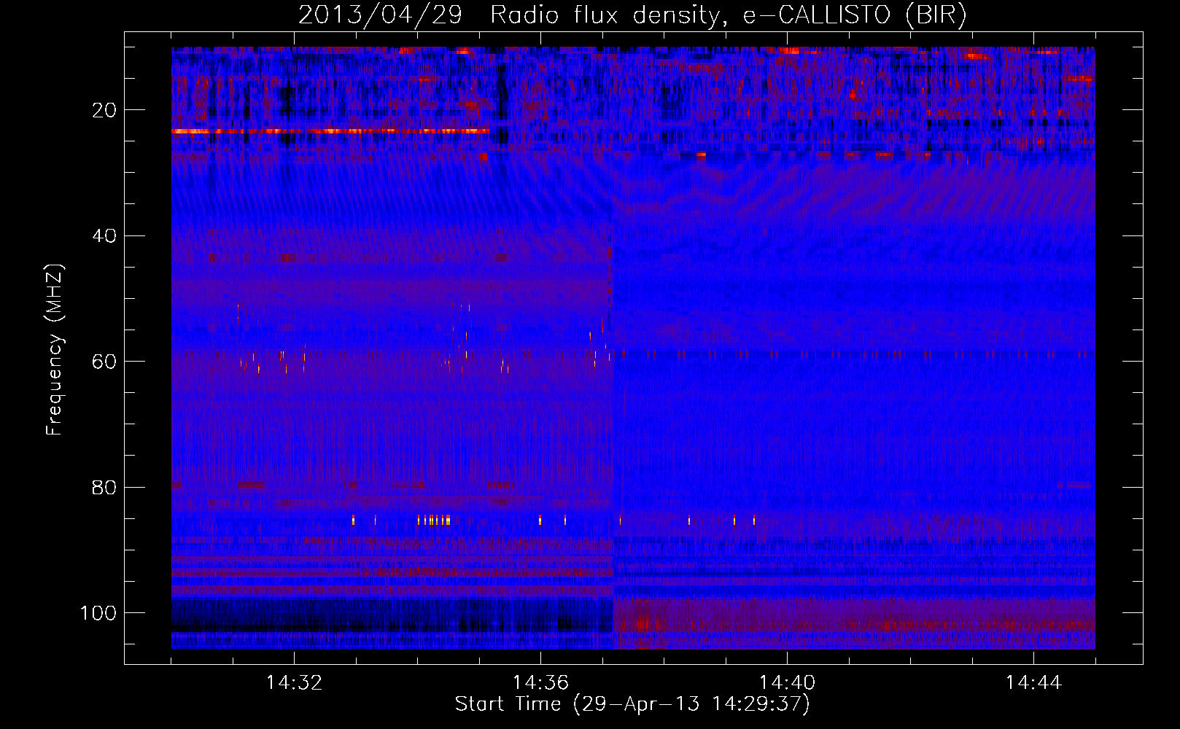Click the '20' frequency tick label
Viewport: 1180px width, 729px height.
pos(105,110)
